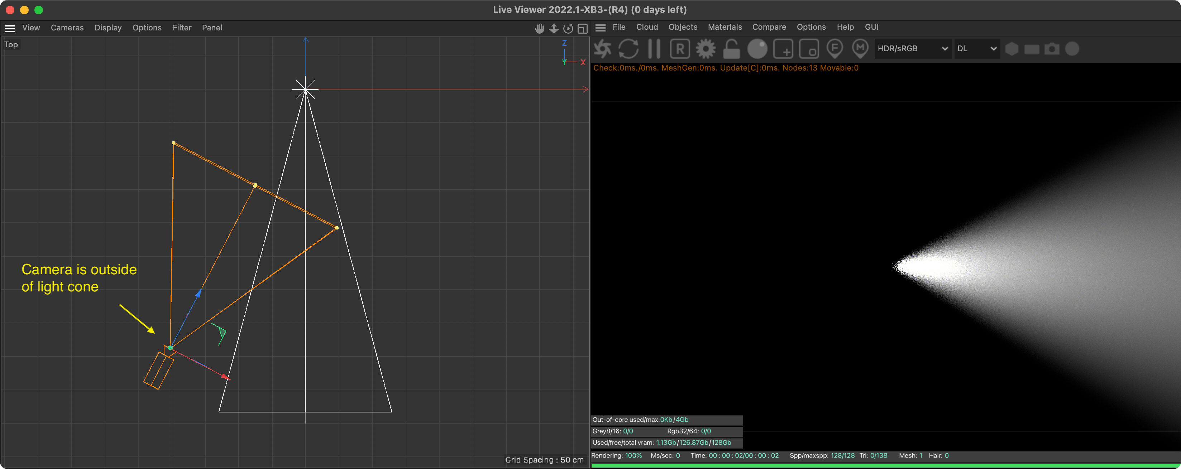Viewport: 1181px width, 469px height.
Task: Click the Compare menu button
Action: click(x=769, y=27)
